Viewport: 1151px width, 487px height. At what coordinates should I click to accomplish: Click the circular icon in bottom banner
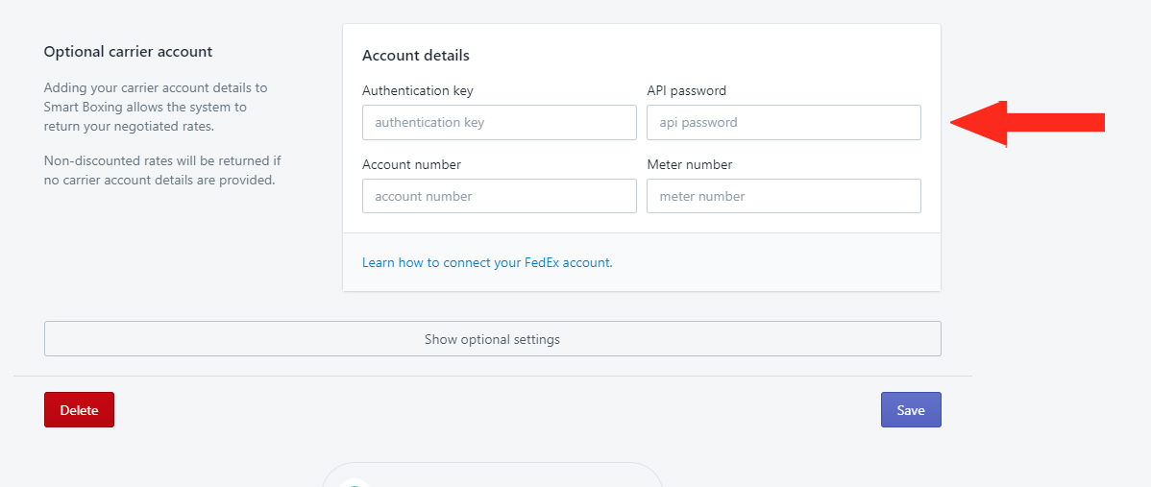pyautogui.click(x=355, y=482)
